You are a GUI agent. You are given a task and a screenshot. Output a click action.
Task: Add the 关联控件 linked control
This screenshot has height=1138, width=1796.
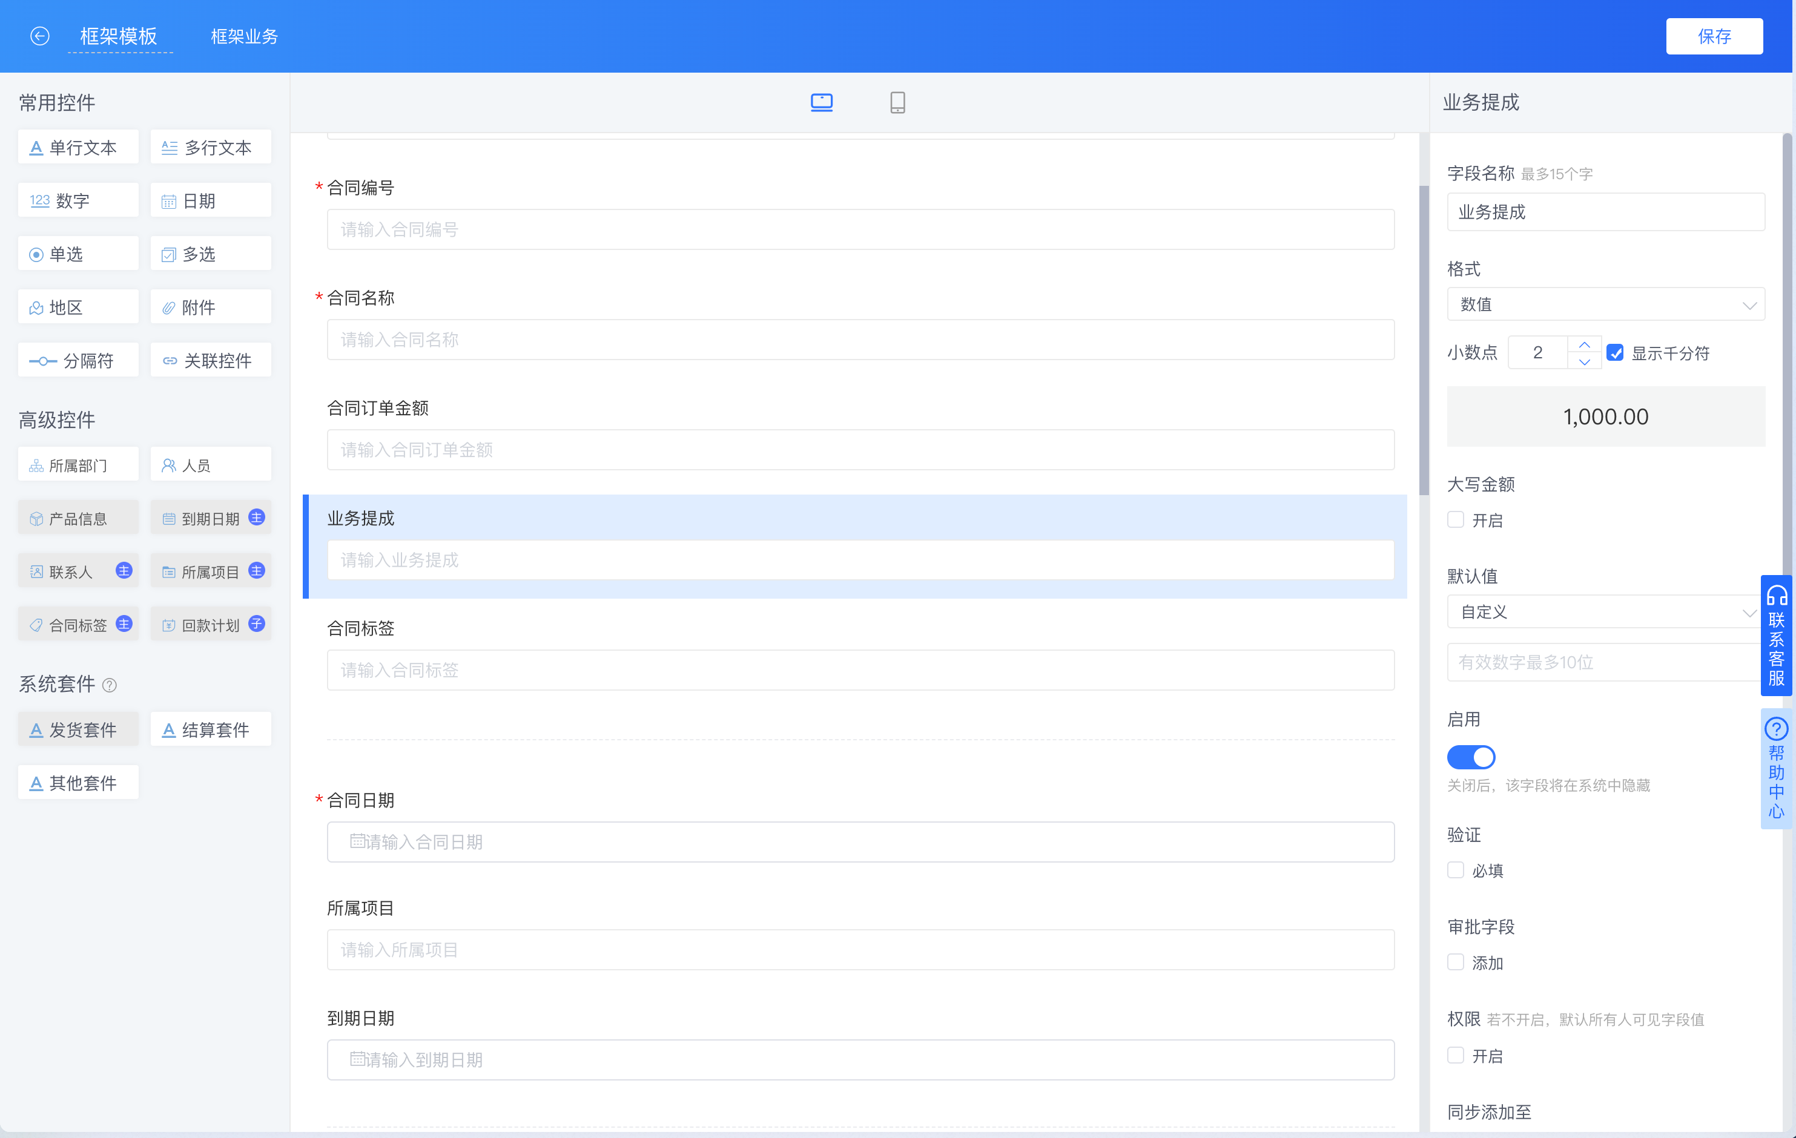(x=210, y=360)
